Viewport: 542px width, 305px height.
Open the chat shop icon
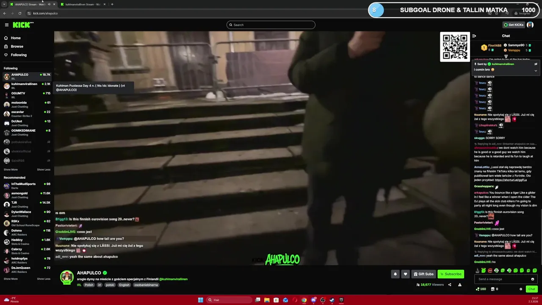pos(492,289)
